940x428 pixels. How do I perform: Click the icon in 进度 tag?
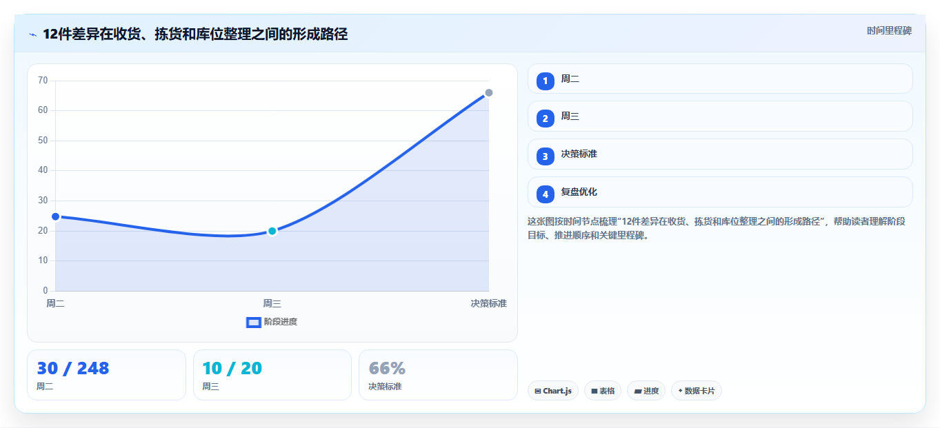click(x=638, y=391)
